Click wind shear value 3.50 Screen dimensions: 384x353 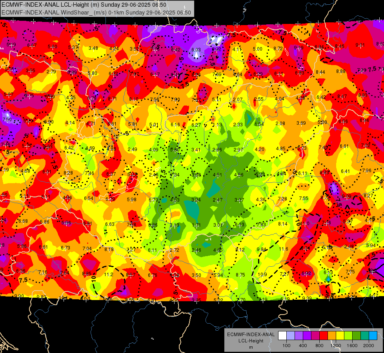pyautogui.click(x=197, y=275)
